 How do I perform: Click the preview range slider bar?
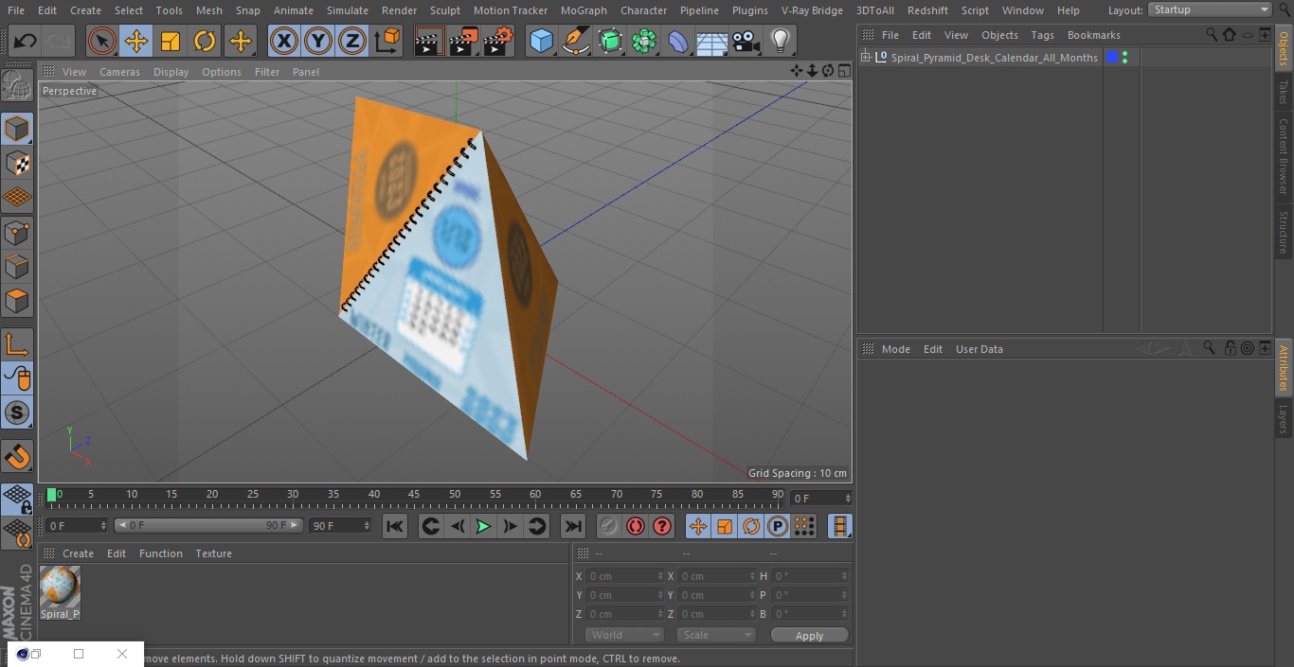(208, 525)
